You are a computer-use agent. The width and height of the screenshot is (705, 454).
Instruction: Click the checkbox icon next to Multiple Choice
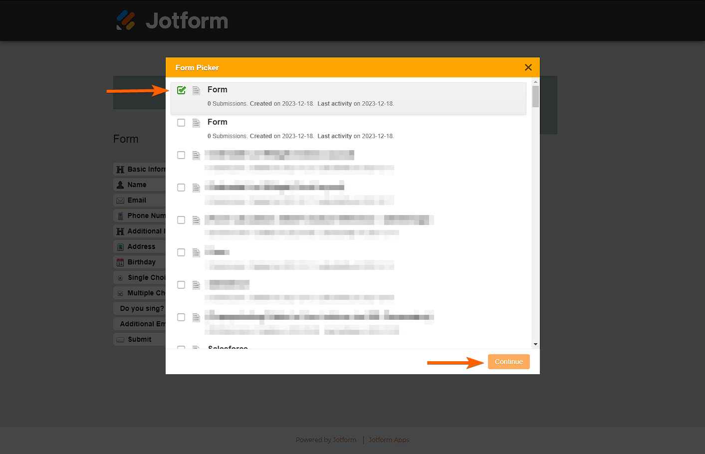pyautogui.click(x=120, y=293)
